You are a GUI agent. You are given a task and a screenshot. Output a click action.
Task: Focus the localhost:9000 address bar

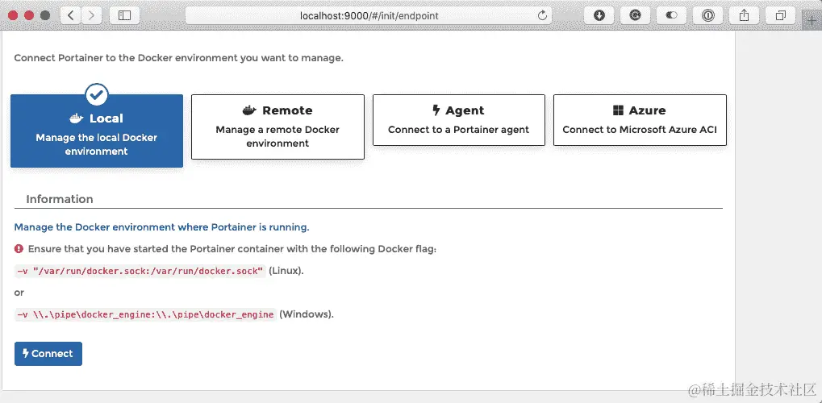coord(369,15)
